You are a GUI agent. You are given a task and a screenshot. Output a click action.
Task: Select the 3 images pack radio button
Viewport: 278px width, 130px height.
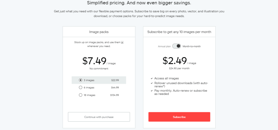click(80, 80)
